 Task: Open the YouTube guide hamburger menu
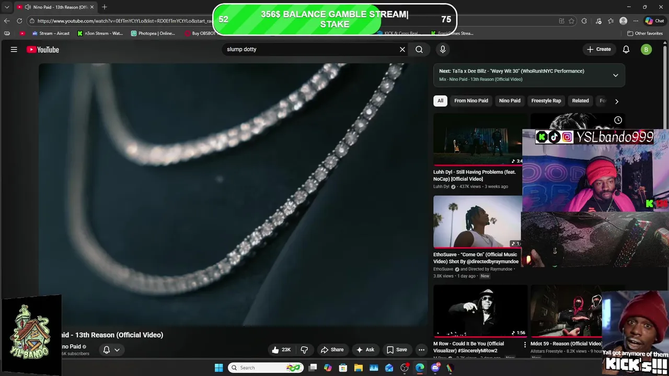click(x=14, y=50)
